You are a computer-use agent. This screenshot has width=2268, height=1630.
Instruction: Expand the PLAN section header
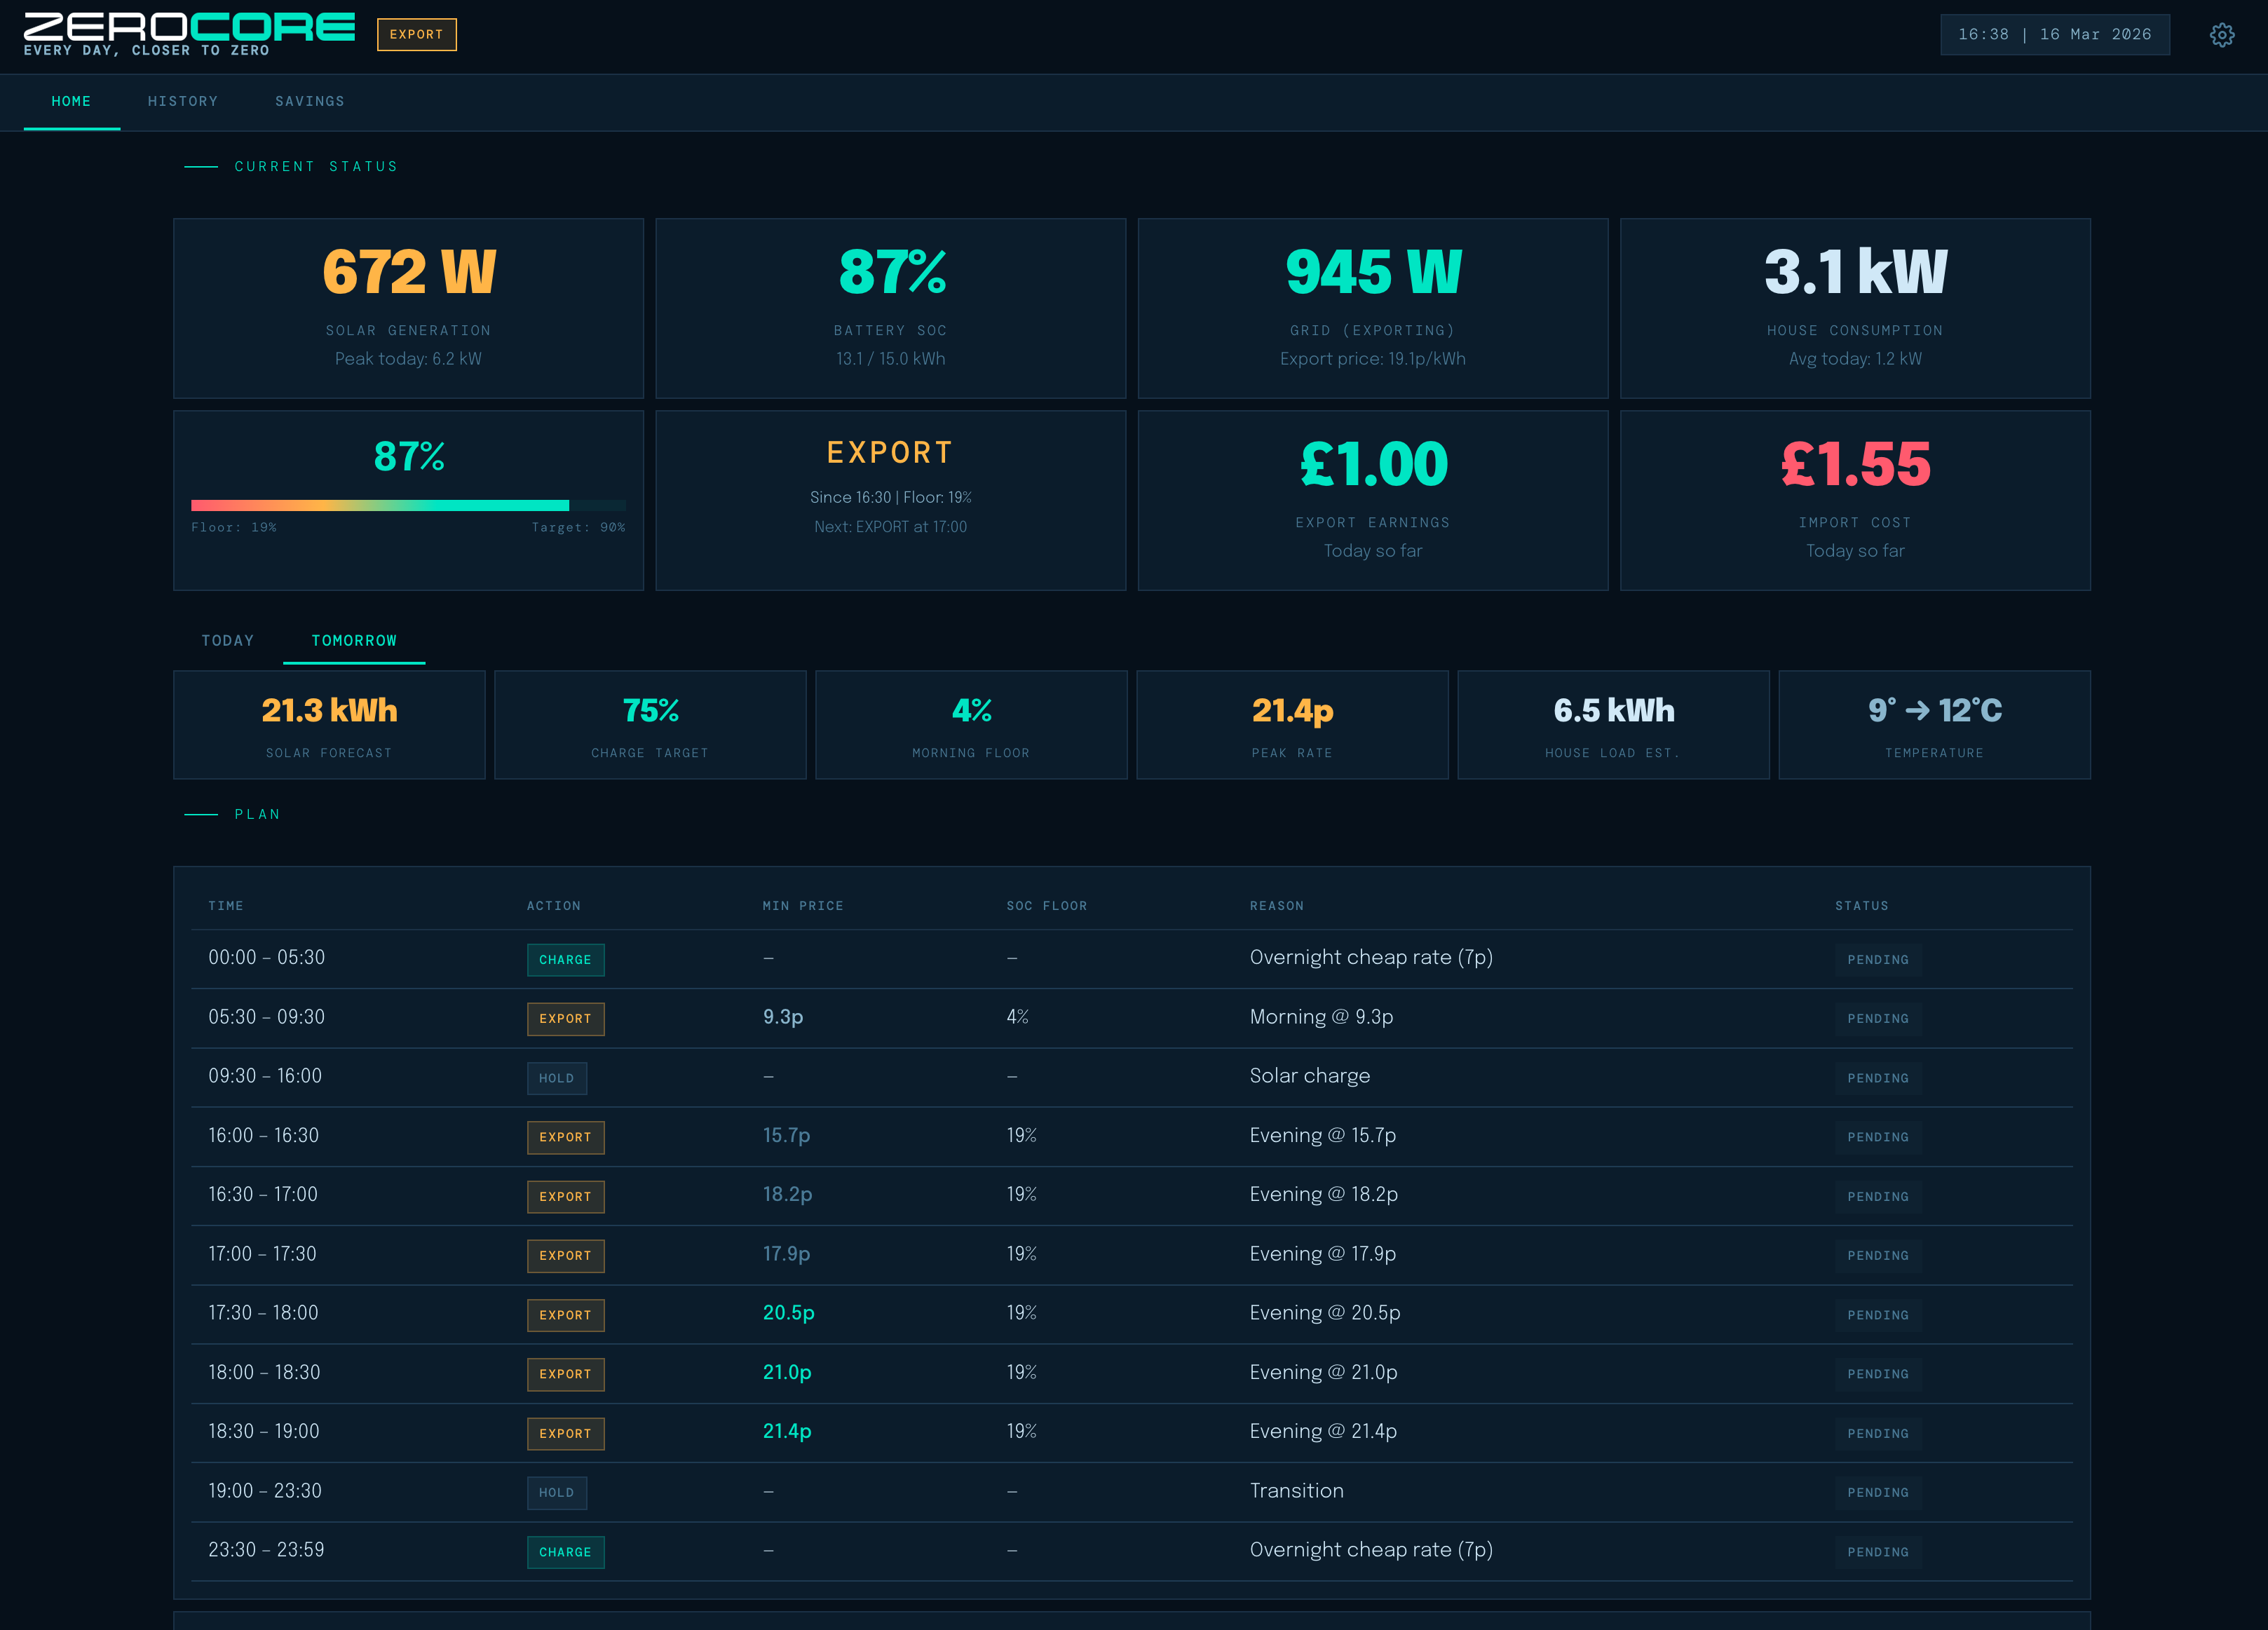click(x=257, y=814)
